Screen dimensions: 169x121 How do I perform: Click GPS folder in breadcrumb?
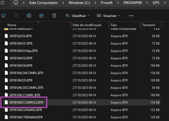click(x=156, y=3)
